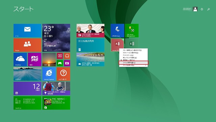
Task: Open the power options button
Action: pos(202,9)
